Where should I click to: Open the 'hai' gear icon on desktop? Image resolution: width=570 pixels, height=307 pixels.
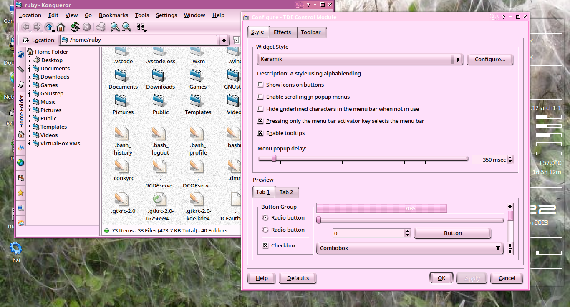[x=16, y=249]
